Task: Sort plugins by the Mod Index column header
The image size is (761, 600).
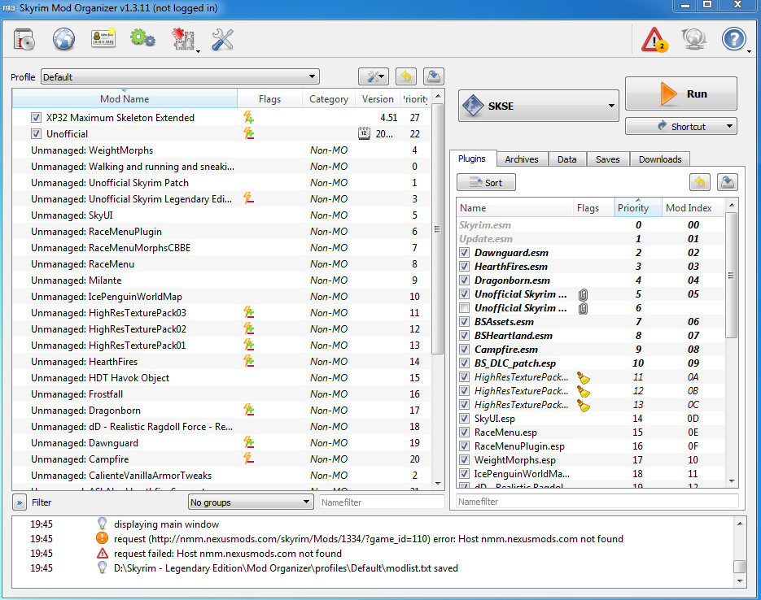Action: coord(693,208)
